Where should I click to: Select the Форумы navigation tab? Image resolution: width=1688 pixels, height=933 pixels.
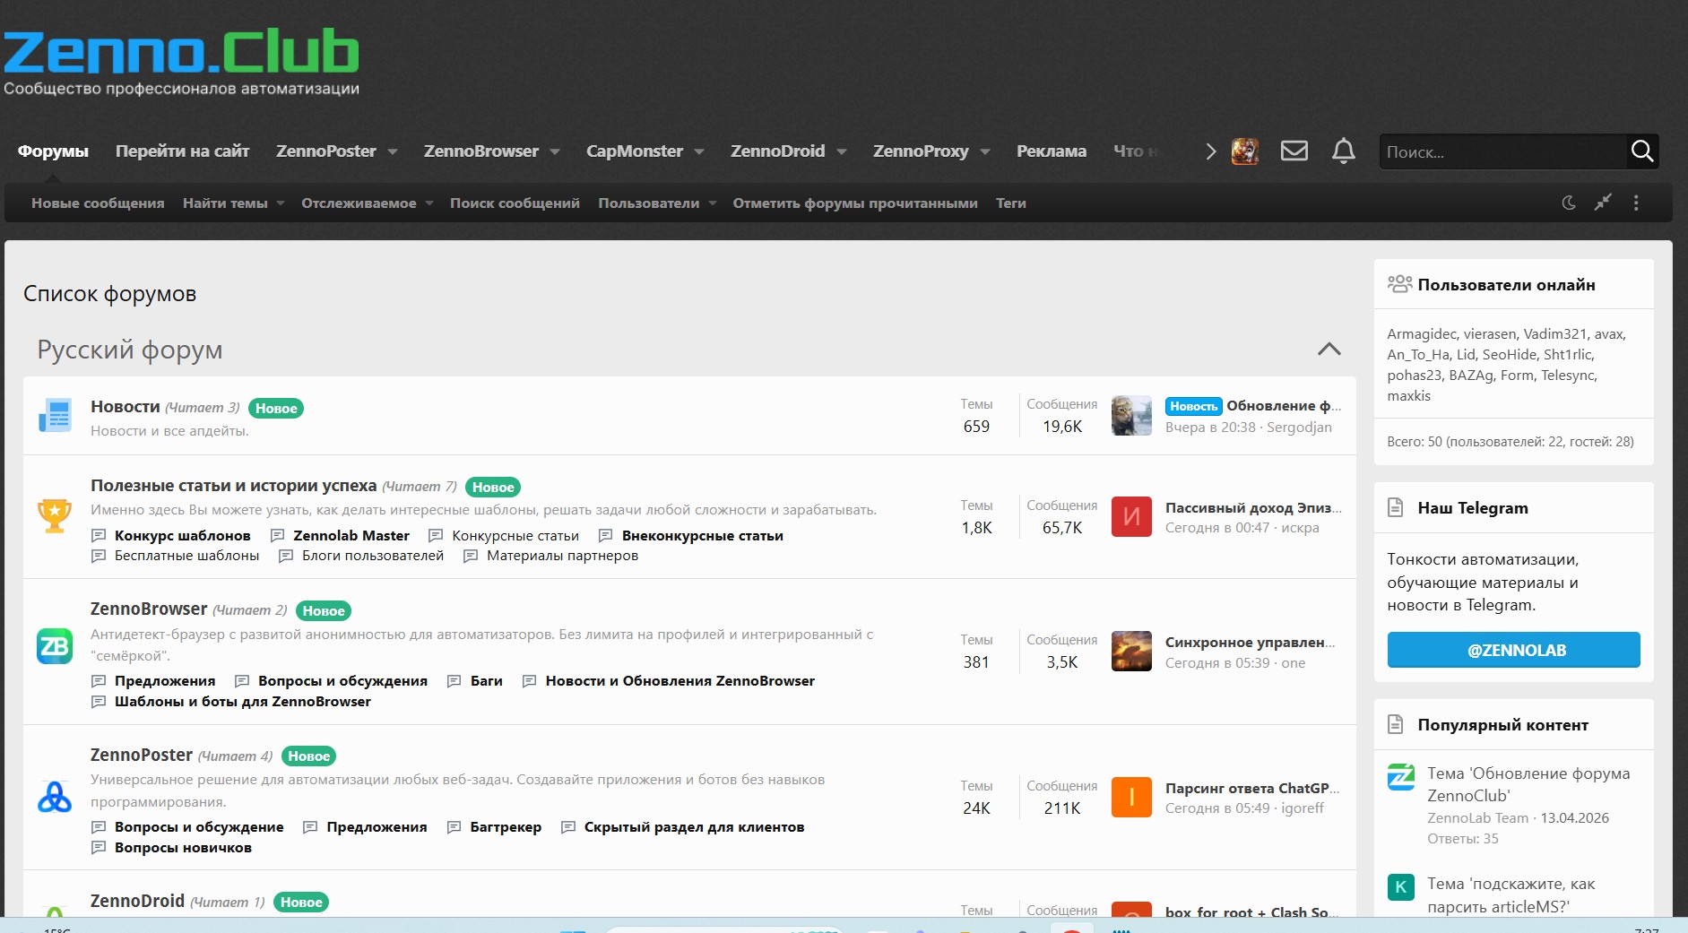pyautogui.click(x=53, y=151)
